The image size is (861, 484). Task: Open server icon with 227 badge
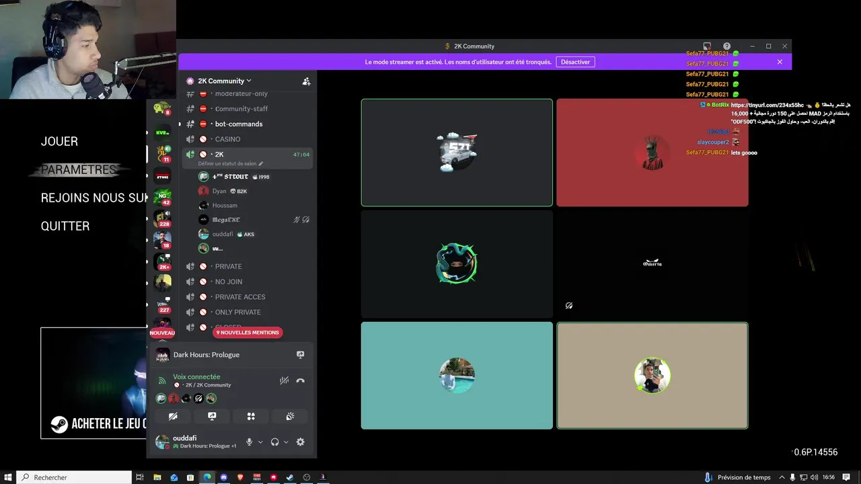click(x=162, y=304)
